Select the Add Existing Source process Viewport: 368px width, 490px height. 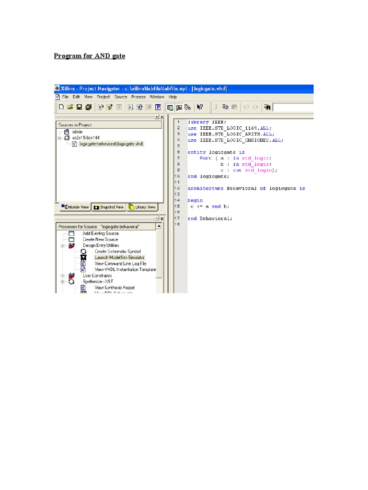101,234
